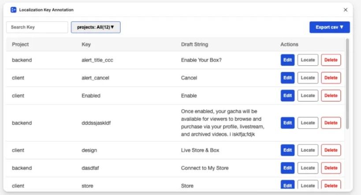Focus the Search Key input field
This screenshot has height=195, width=361.
pos(37,27)
